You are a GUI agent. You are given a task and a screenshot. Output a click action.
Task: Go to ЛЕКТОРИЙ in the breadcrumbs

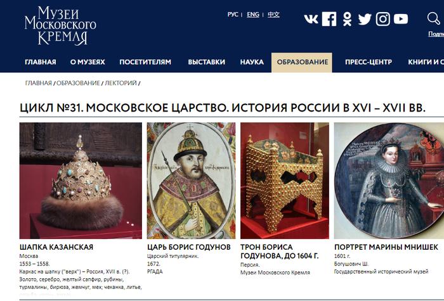click(x=121, y=83)
